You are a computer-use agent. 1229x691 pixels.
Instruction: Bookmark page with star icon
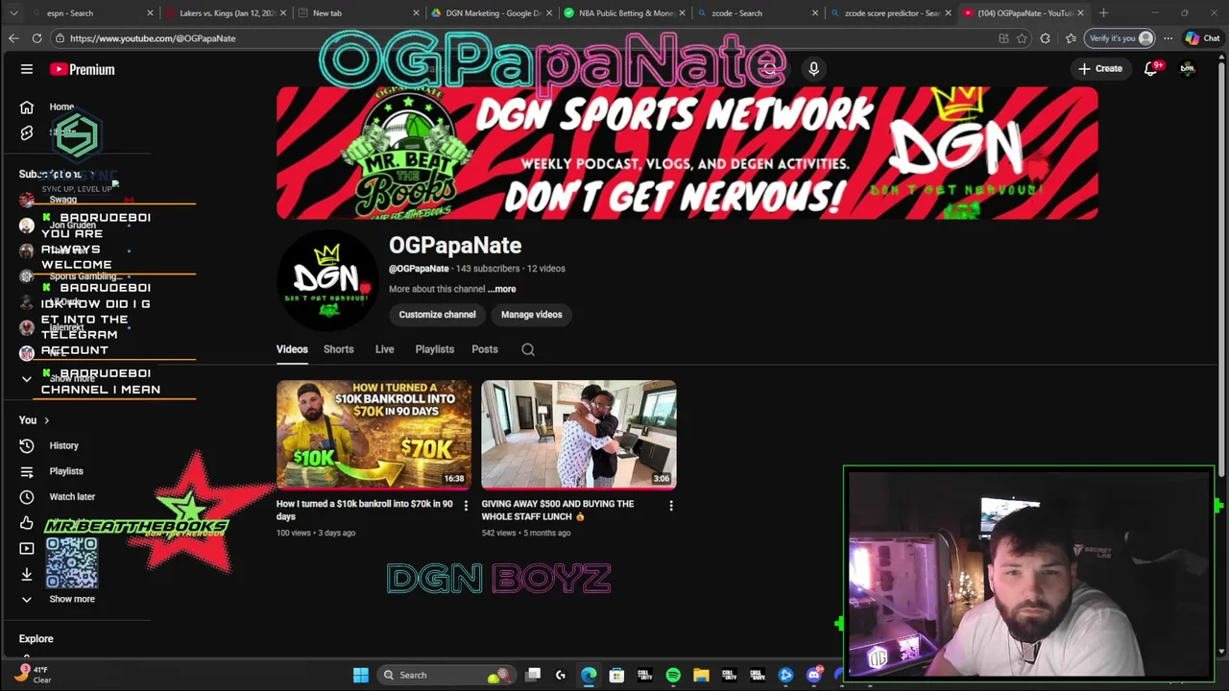(1022, 38)
